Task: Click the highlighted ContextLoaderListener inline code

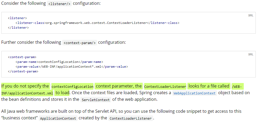Action: [165, 86]
